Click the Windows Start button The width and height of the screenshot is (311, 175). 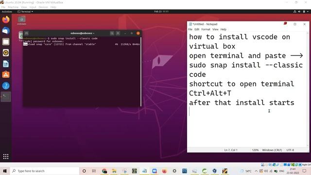click(x=5, y=171)
